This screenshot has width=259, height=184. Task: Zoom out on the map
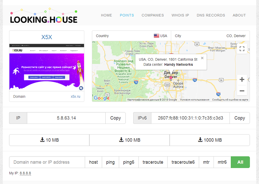[242, 91]
